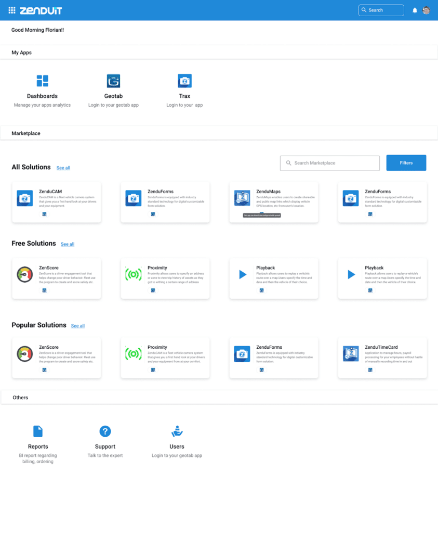This screenshot has height=533, width=438.
Task: Click the ZenduMaps card title
Action: (x=269, y=192)
